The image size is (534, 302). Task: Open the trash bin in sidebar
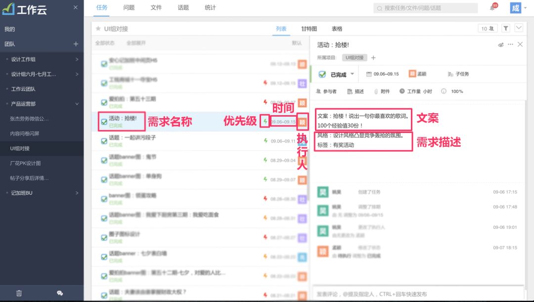[19, 293]
